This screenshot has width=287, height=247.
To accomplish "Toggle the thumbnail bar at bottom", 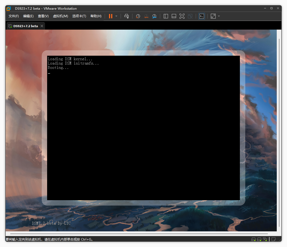I will click(x=174, y=16).
